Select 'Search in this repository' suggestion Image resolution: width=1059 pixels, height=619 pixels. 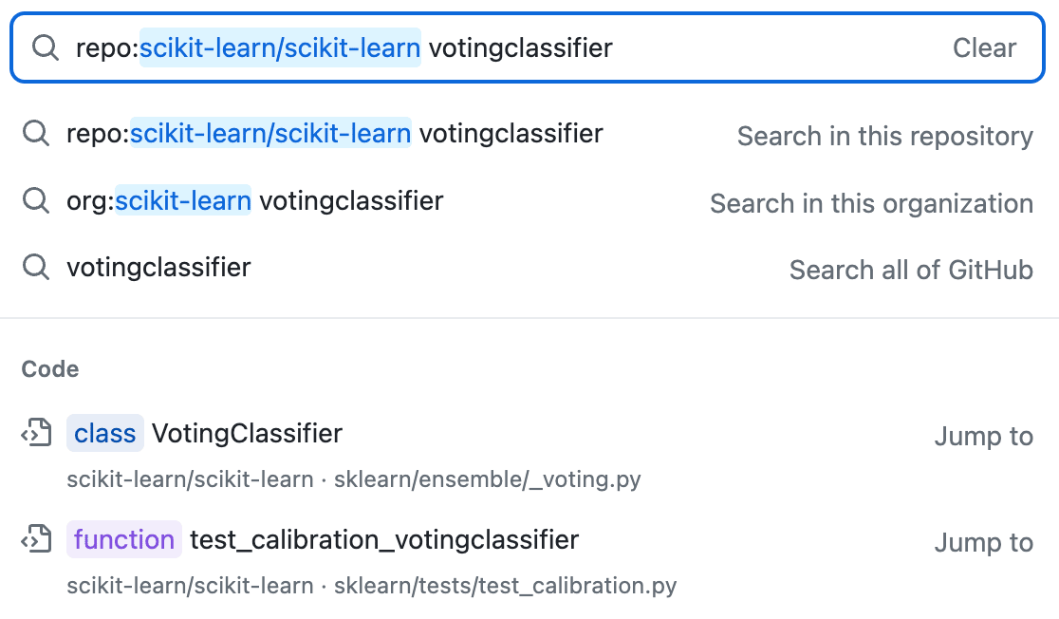tap(528, 134)
